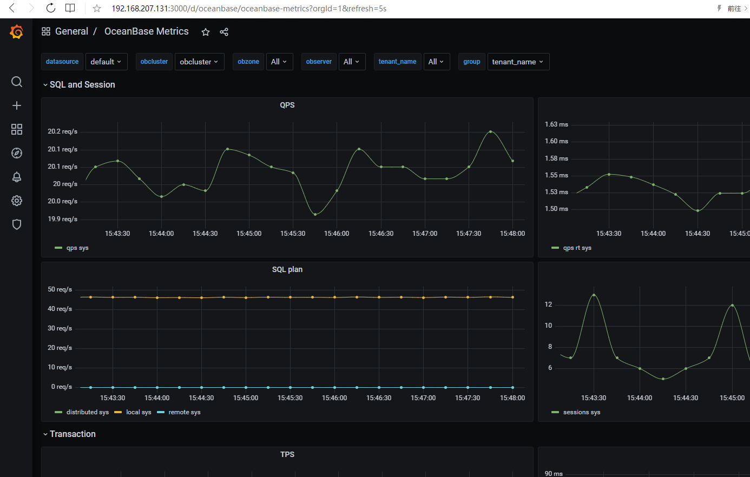The height and width of the screenshot is (477, 750).
Task: Open the Server Admin shield icon
Action: point(17,224)
